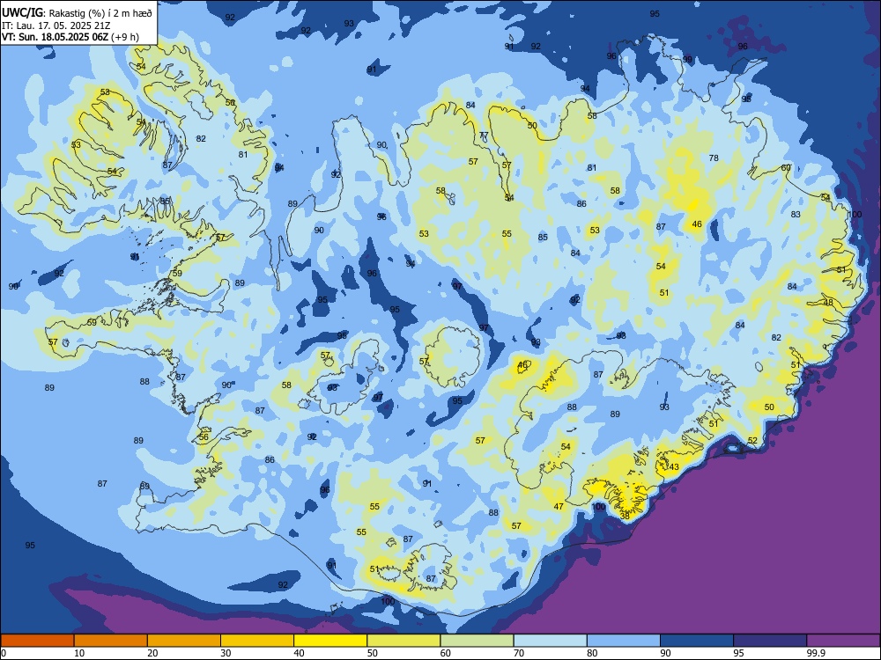Click the '78' humidity value on the map
This screenshot has height=660, width=881.
(x=714, y=158)
